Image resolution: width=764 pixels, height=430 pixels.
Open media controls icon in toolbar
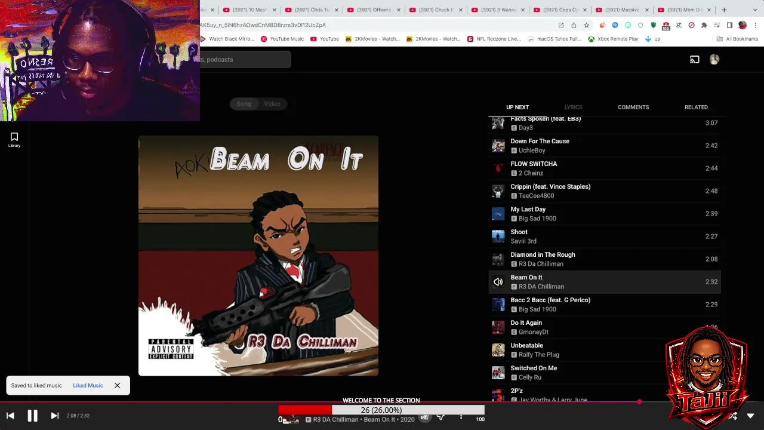click(717, 25)
